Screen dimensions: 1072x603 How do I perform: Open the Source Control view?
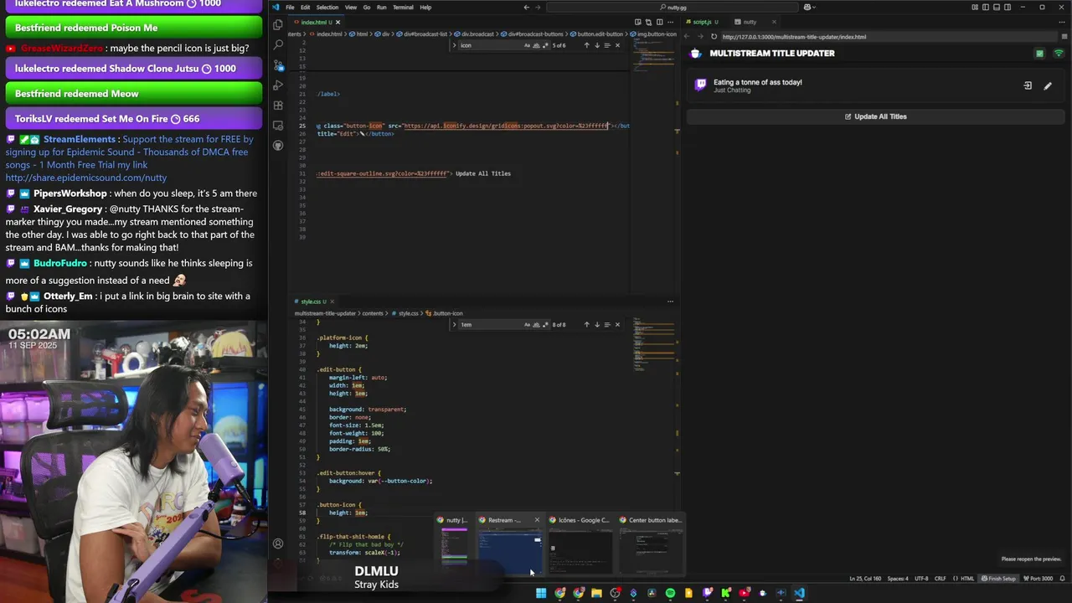[x=278, y=65]
